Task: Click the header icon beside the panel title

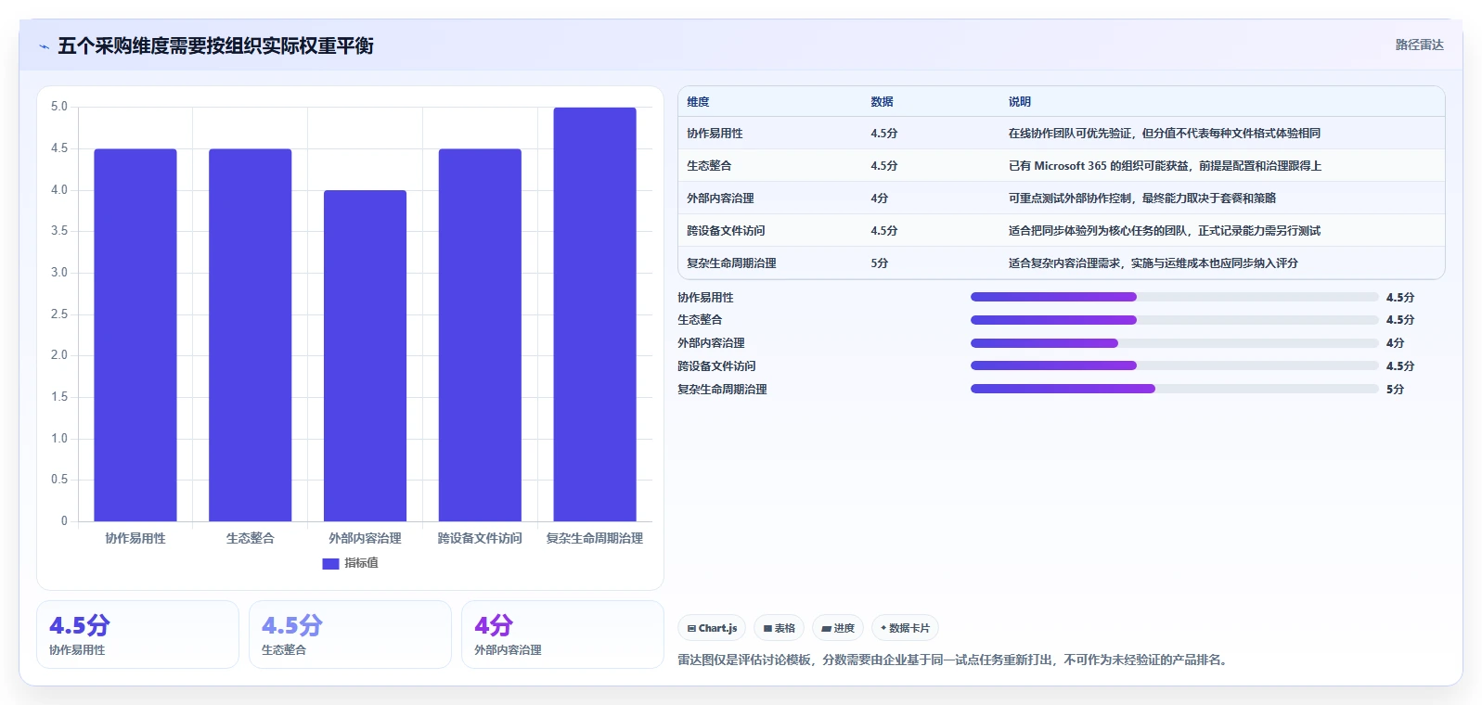Action: click(44, 46)
